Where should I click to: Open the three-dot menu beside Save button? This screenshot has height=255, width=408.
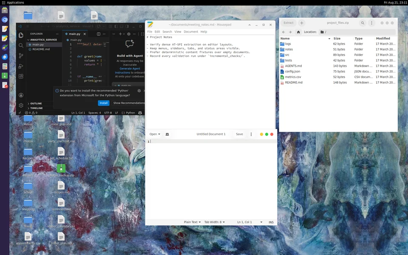pyautogui.click(x=251, y=134)
